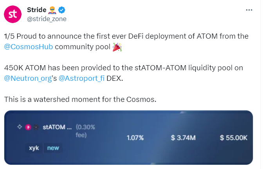Follow the @CosmosHub mention link

point(29,47)
